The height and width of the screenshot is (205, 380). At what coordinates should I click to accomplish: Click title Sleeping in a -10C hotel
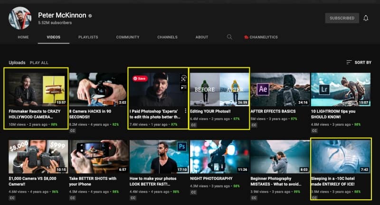[333, 181]
